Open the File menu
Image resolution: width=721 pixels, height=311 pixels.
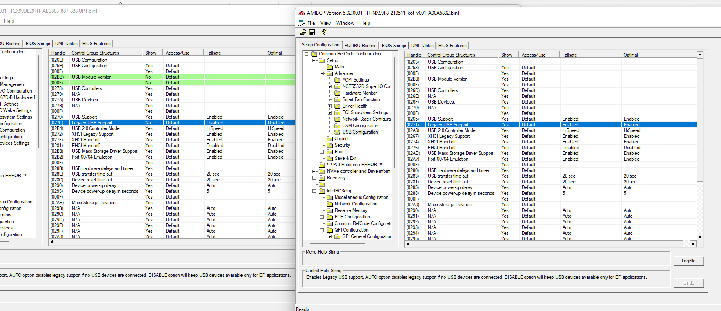pos(311,23)
